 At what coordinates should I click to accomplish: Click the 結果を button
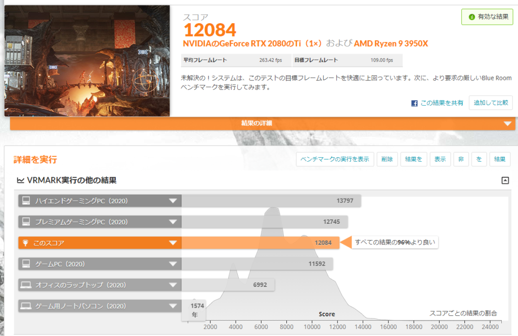[414, 159]
